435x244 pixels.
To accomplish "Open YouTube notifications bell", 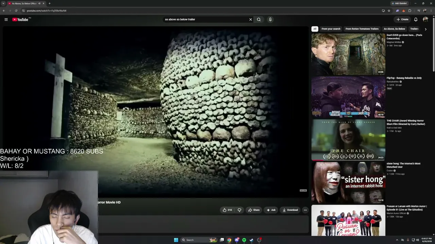I will click(416, 19).
